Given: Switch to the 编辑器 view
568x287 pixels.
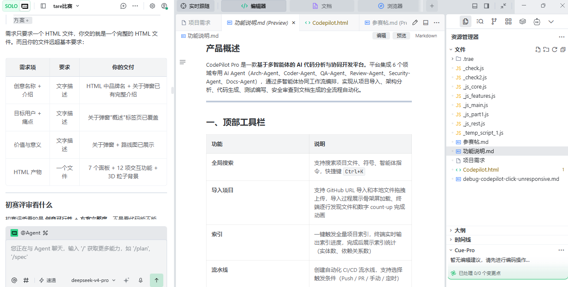Looking at the screenshot, I should [254, 6].
